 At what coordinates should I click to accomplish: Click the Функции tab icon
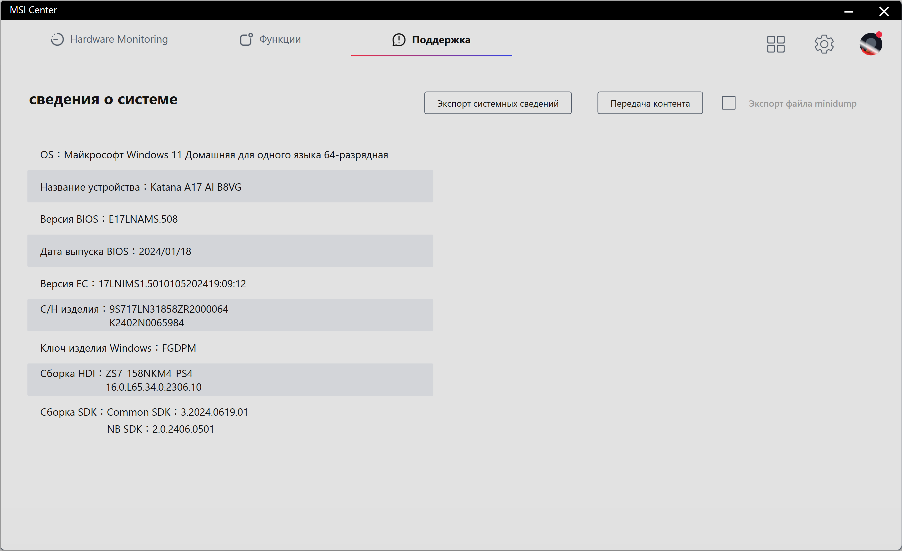(246, 40)
